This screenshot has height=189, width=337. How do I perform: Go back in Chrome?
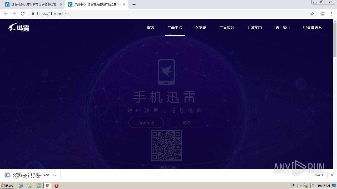[6, 14]
